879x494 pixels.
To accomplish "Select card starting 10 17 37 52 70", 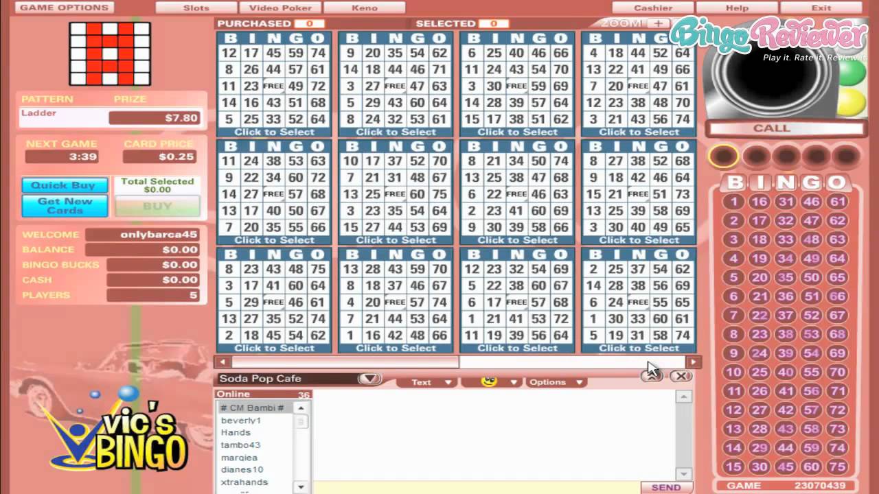I will (x=396, y=192).
